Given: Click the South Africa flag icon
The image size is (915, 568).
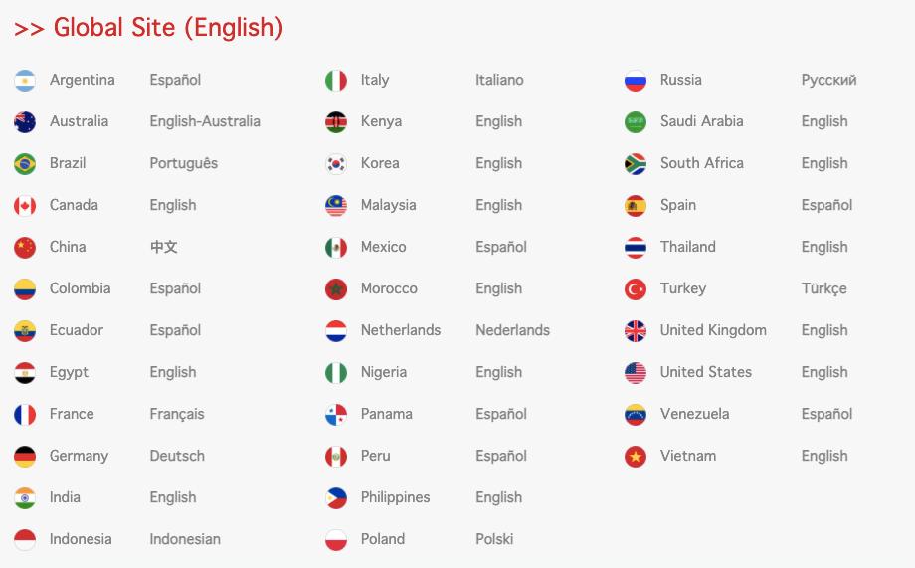Looking at the screenshot, I should (x=636, y=164).
